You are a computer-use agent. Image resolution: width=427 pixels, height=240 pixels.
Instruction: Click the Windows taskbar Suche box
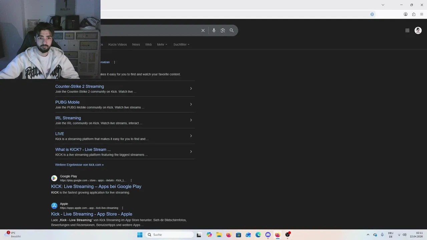pyautogui.click(x=170, y=235)
